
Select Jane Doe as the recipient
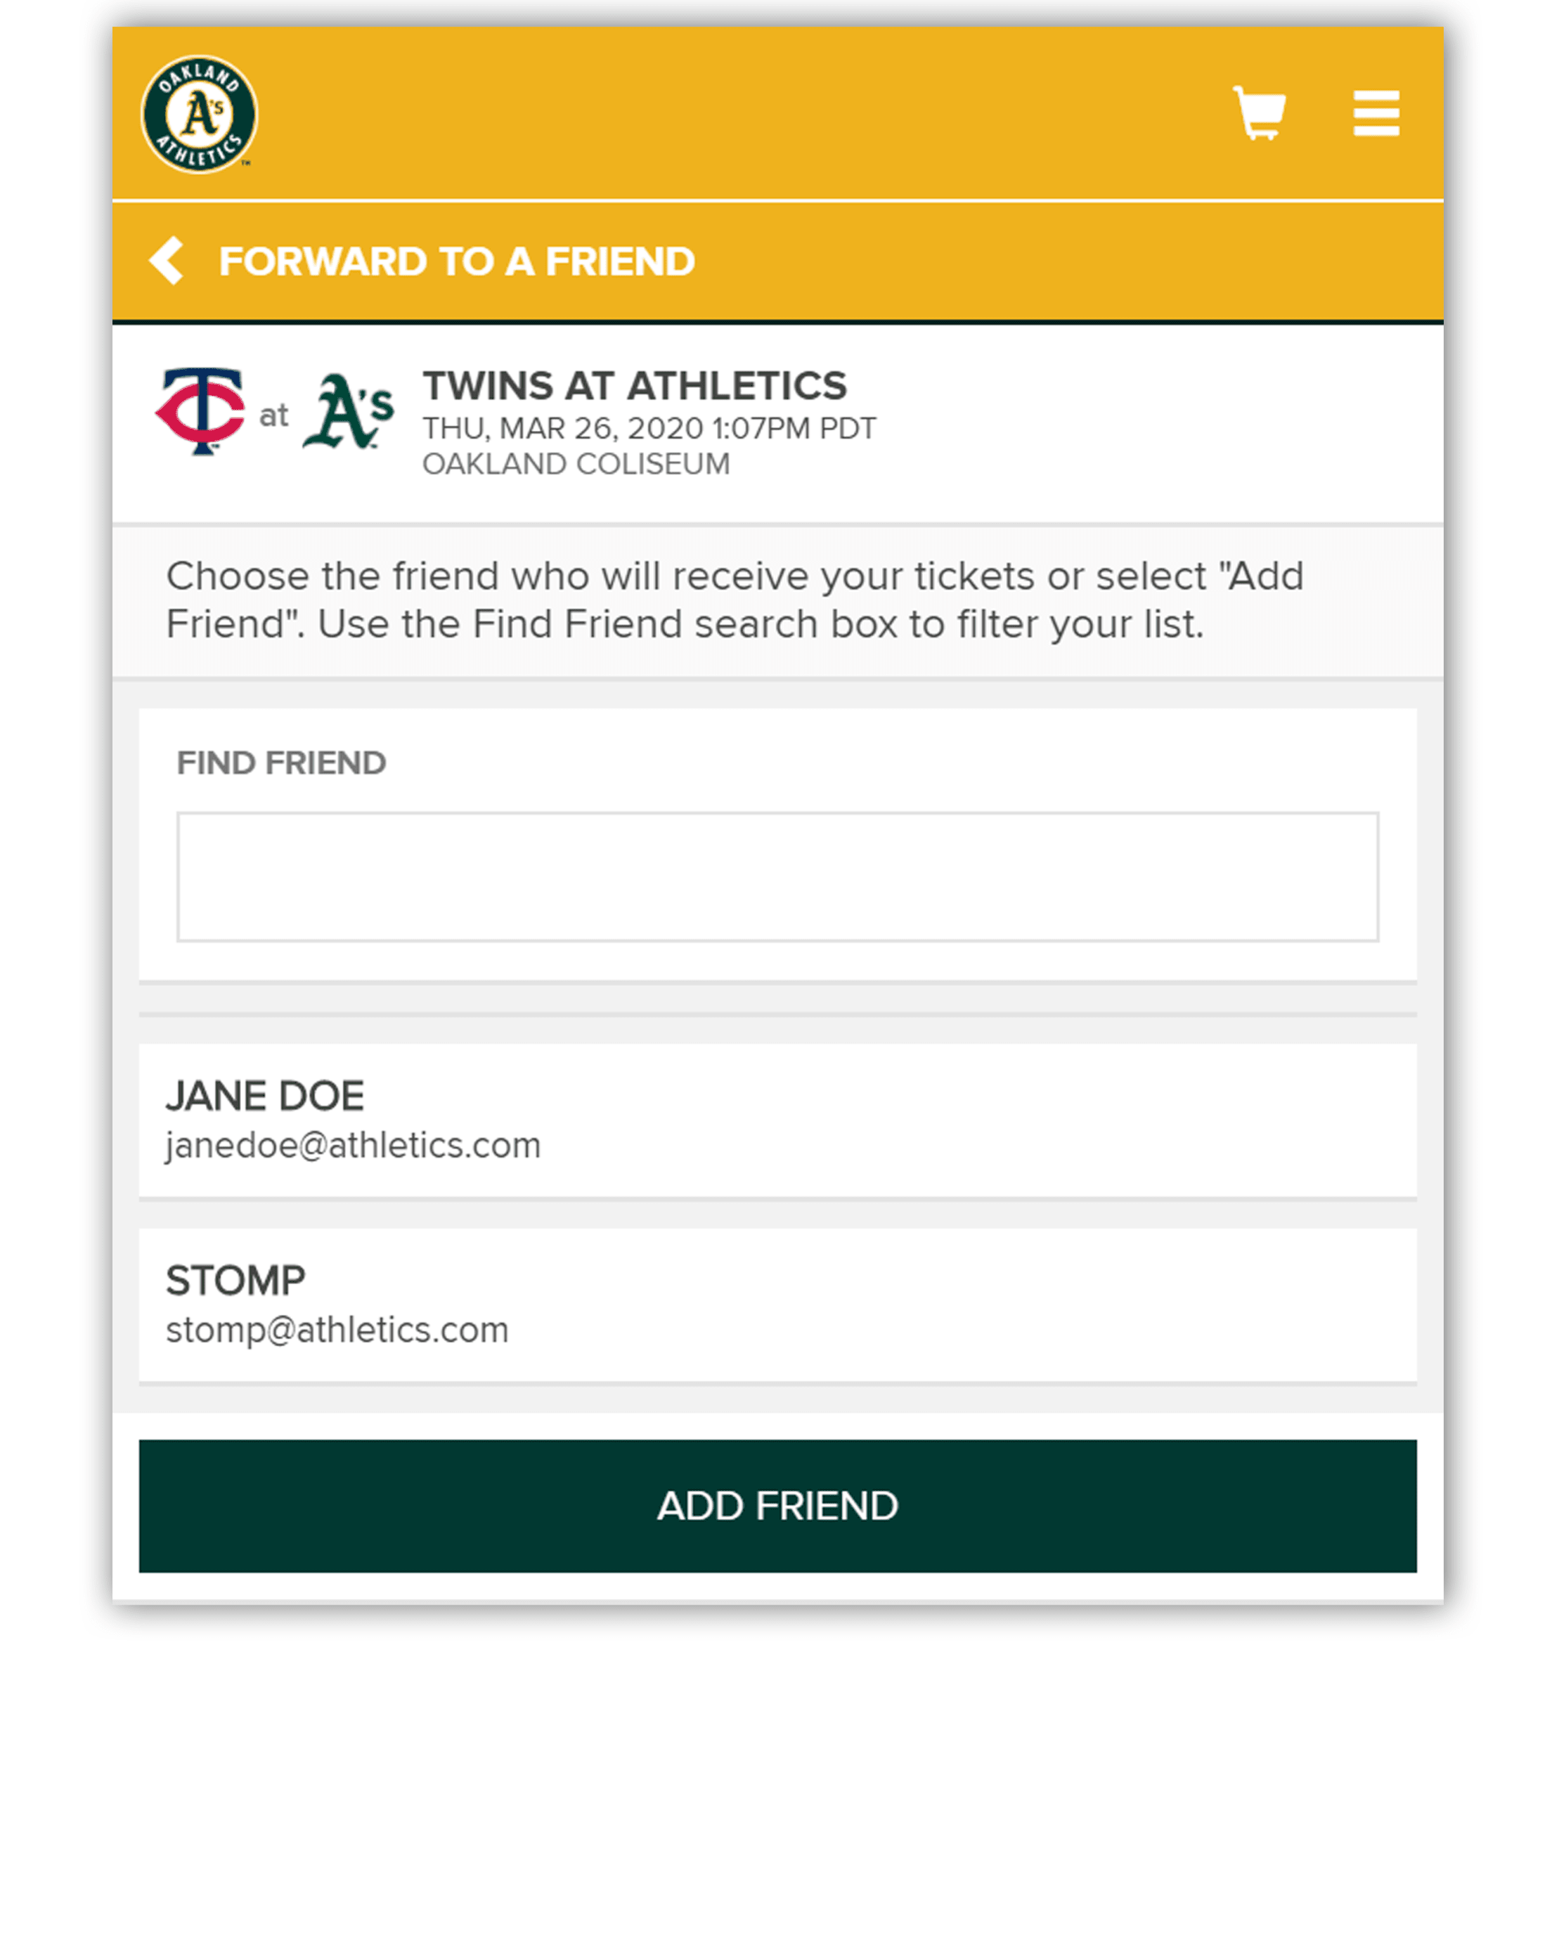point(264,1096)
